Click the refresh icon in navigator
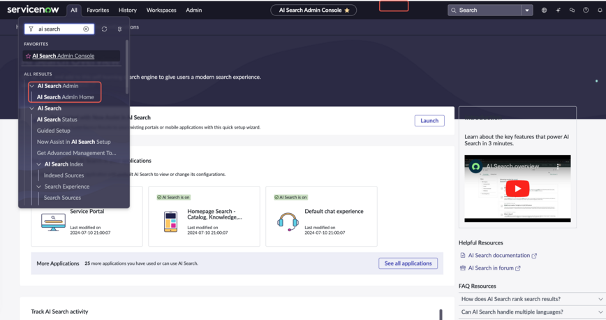 click(x=104, y=29)
